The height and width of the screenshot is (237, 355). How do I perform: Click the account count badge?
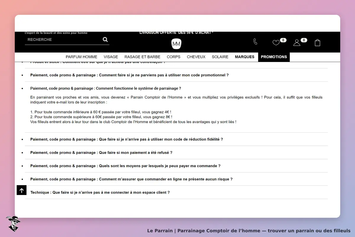304,40
